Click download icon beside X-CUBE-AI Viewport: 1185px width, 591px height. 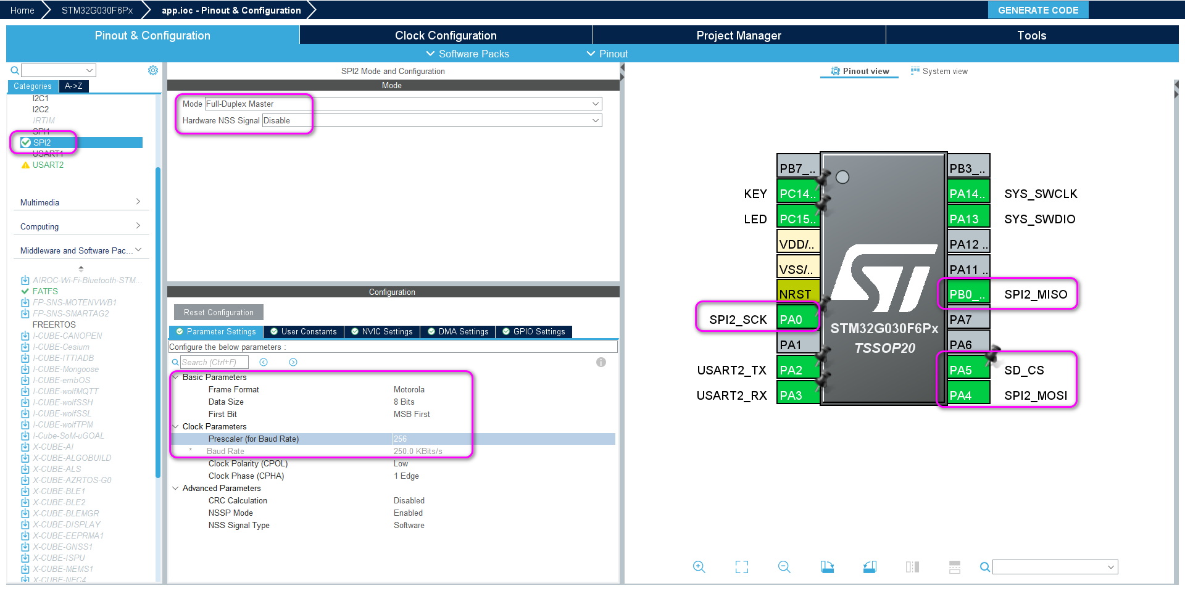click(x=25, y=447)
